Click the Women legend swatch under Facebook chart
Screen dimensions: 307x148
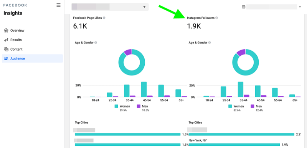click(x=116, y=106)
